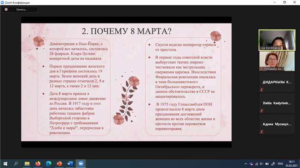Open Word from the taskbar
The height and width of the screenshot is (168, 300).
(70, 164)
